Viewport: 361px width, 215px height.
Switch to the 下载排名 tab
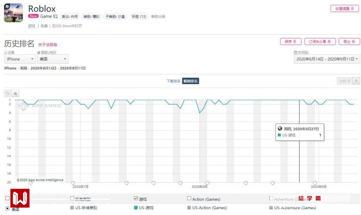[173, 81]
